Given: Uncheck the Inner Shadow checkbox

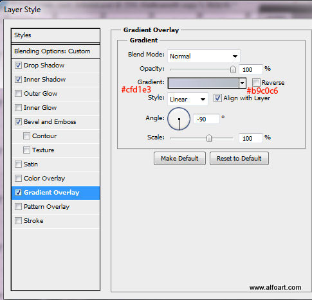Looking at the screenshot, I should pyautogui.click(x=18, y=79).
